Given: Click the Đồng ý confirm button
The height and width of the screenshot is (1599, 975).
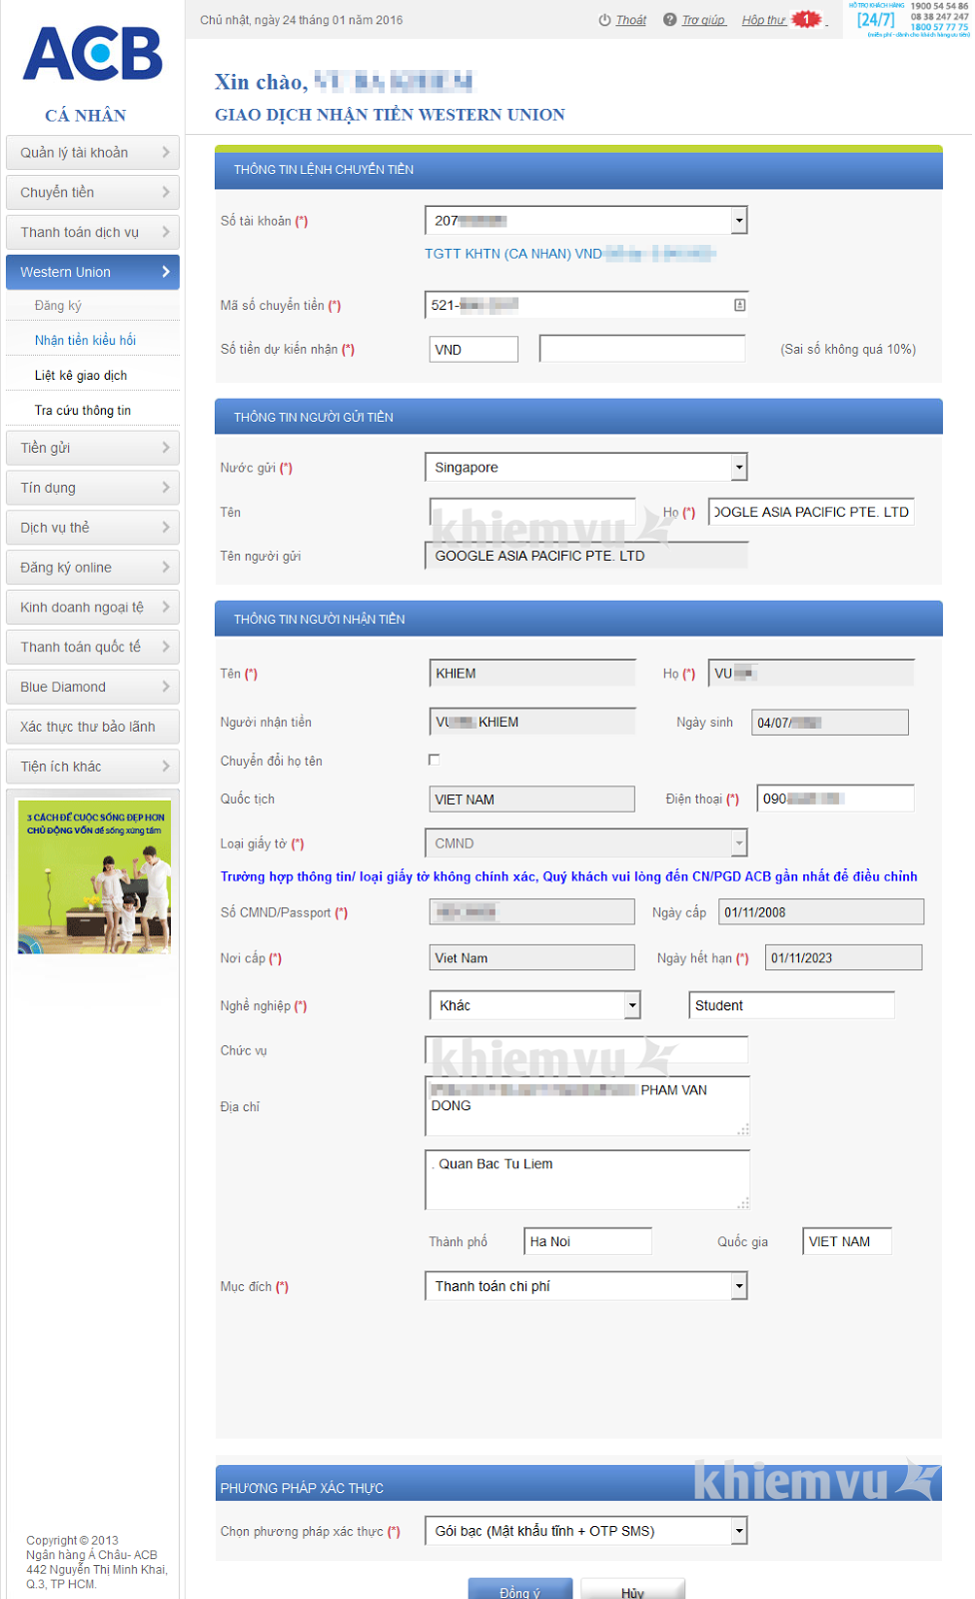Looking at the screenshot, I should pyautogui.click(x=519, y=1589).
